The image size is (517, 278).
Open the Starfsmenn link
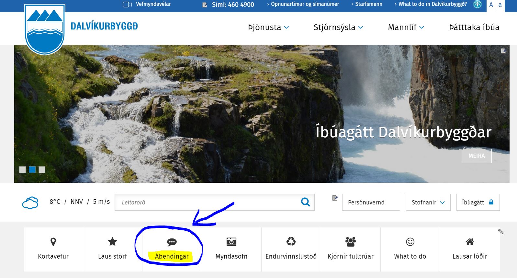click(x=368, y=4)
